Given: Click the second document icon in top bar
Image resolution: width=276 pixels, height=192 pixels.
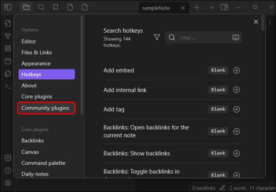Looking at the screenshot, I should pyautogui.click(x=85, y=7).
